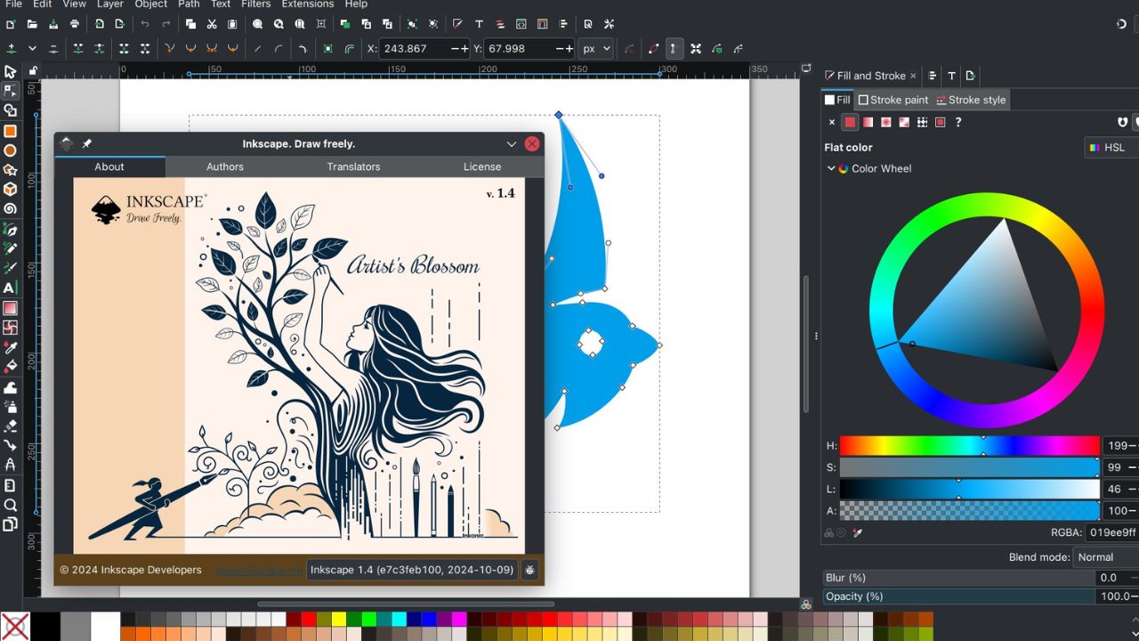Toggle the canvas lock guides icon
1139x641 pixels.
point(33,71)
